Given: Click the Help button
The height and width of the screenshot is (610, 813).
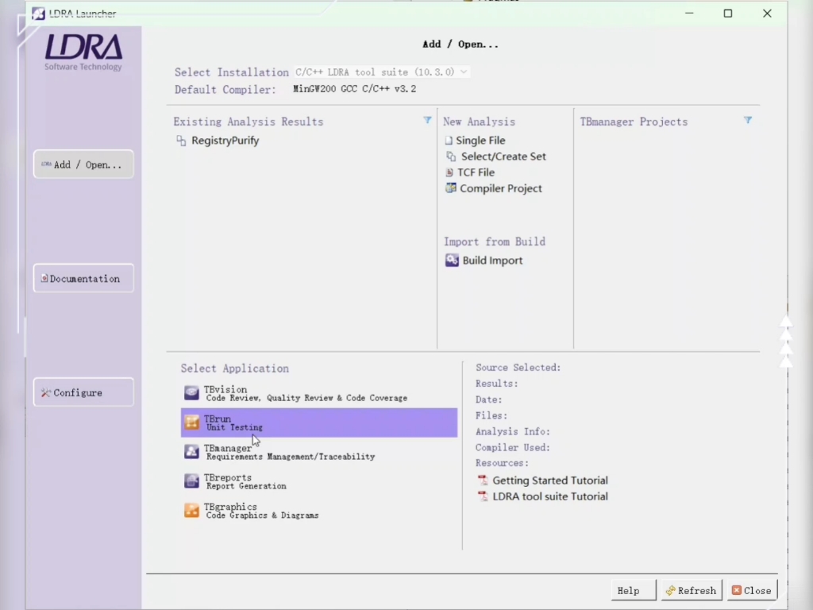Looking at the screenshot, I should click(x=633, y=590).
